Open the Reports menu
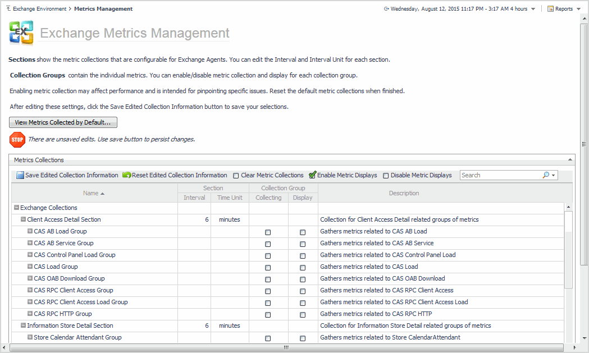 pos(564,9)
